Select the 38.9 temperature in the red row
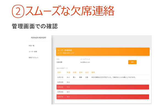The height and width of the screenshot is (107, 165). click(x=68, y=97)
